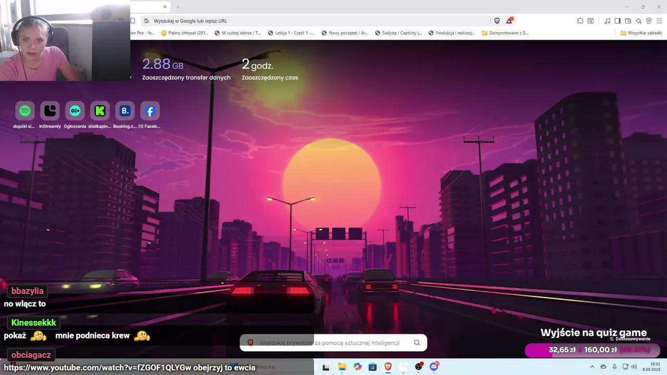Click 'Zaoszczędzony transfer danych' label
Image resolution: width=667 pixels, height=375 pixels.
click(x=186, y=78)
